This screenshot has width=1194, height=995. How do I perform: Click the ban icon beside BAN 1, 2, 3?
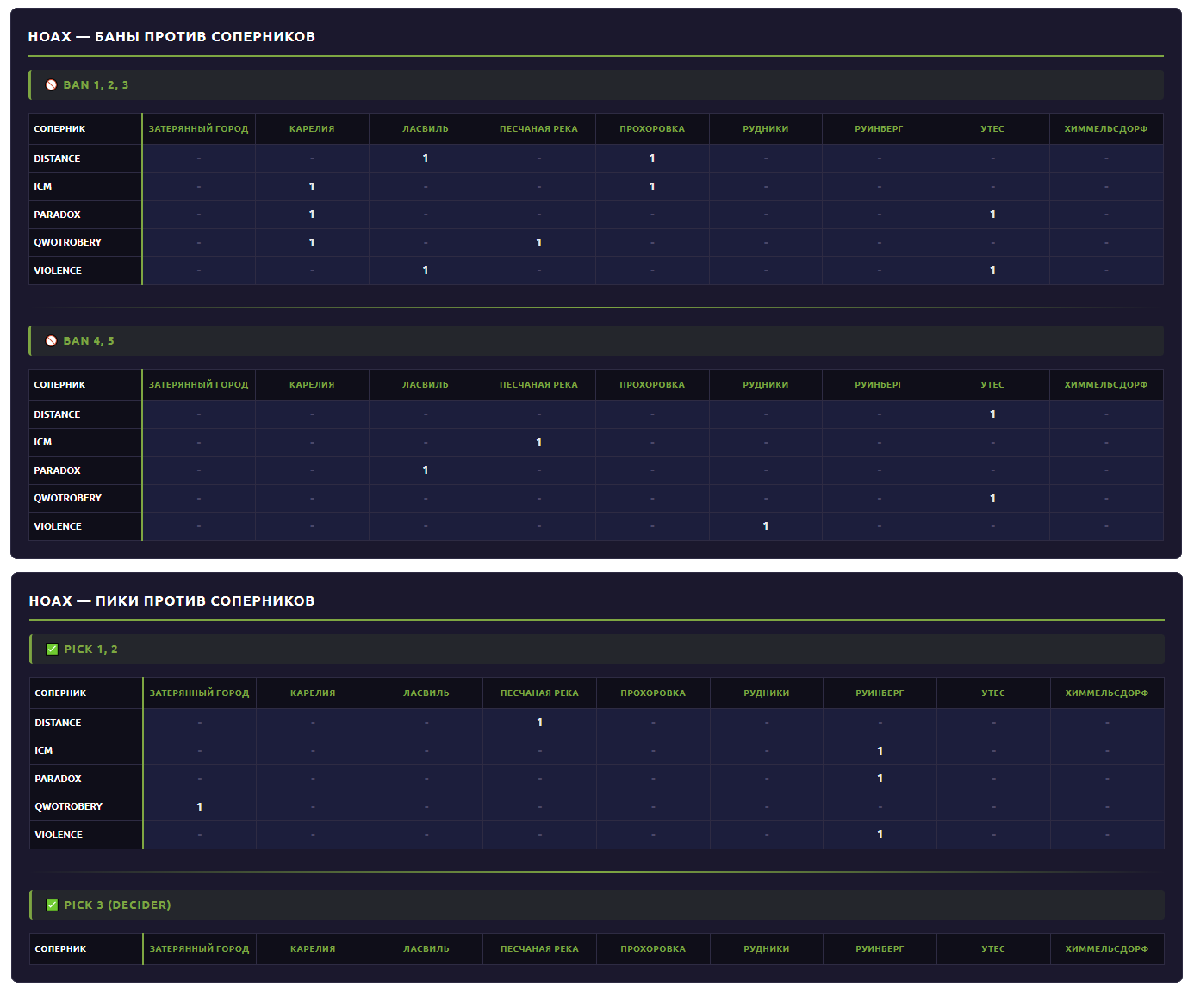point(52,85)
